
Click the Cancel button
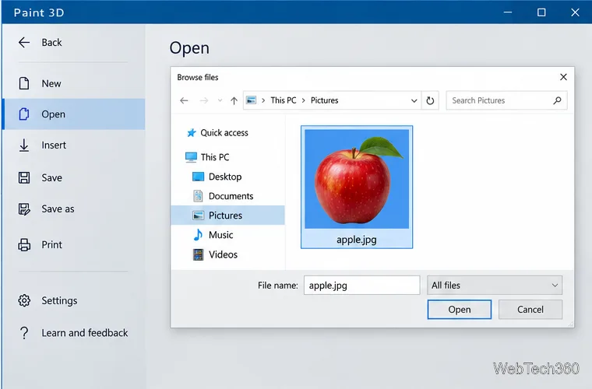(x=530, y=310)
